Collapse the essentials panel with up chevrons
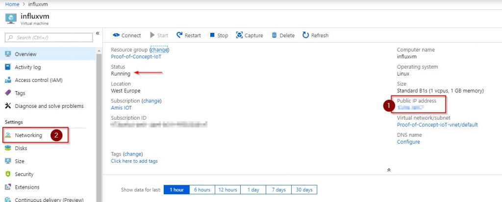 pyautogui.click(x=389, y=170)
